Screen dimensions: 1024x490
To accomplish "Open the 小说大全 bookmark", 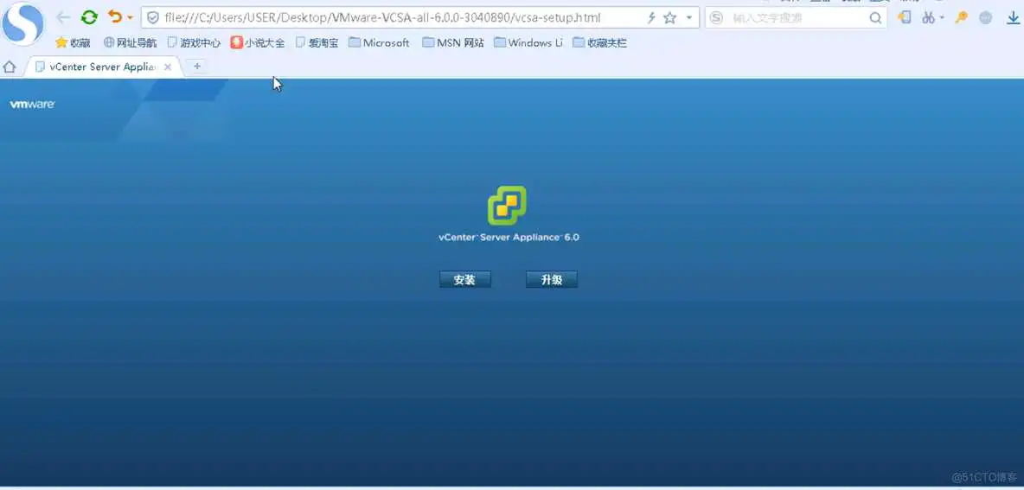I will coord(258,43).
